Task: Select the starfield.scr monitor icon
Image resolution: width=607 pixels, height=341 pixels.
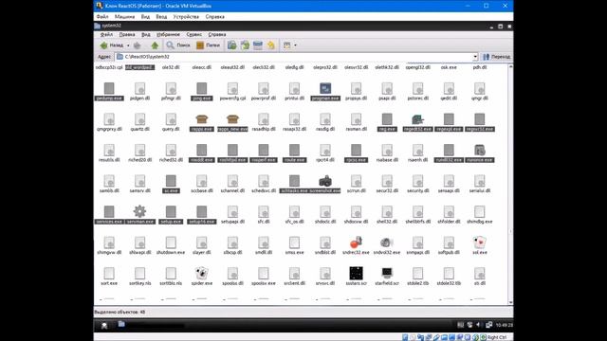Action: point(387,274)
